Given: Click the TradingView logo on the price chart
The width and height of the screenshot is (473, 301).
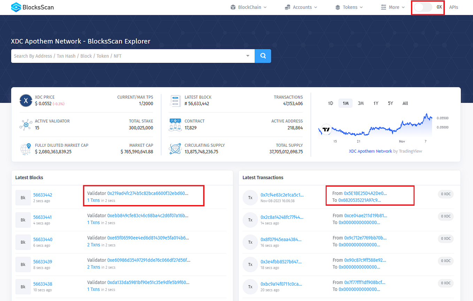Looking at the screenshot, I should [x=325, y=129].
